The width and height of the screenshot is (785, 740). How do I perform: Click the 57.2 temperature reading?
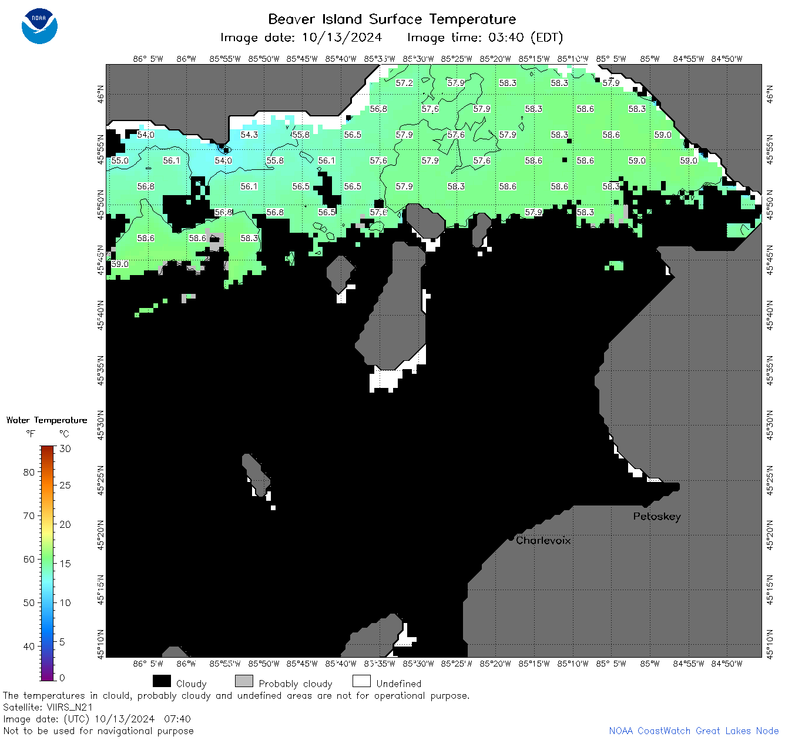[x=404, y=83]
